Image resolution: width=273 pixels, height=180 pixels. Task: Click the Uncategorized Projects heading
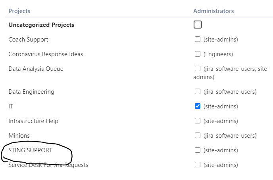[x=41, y=25]
